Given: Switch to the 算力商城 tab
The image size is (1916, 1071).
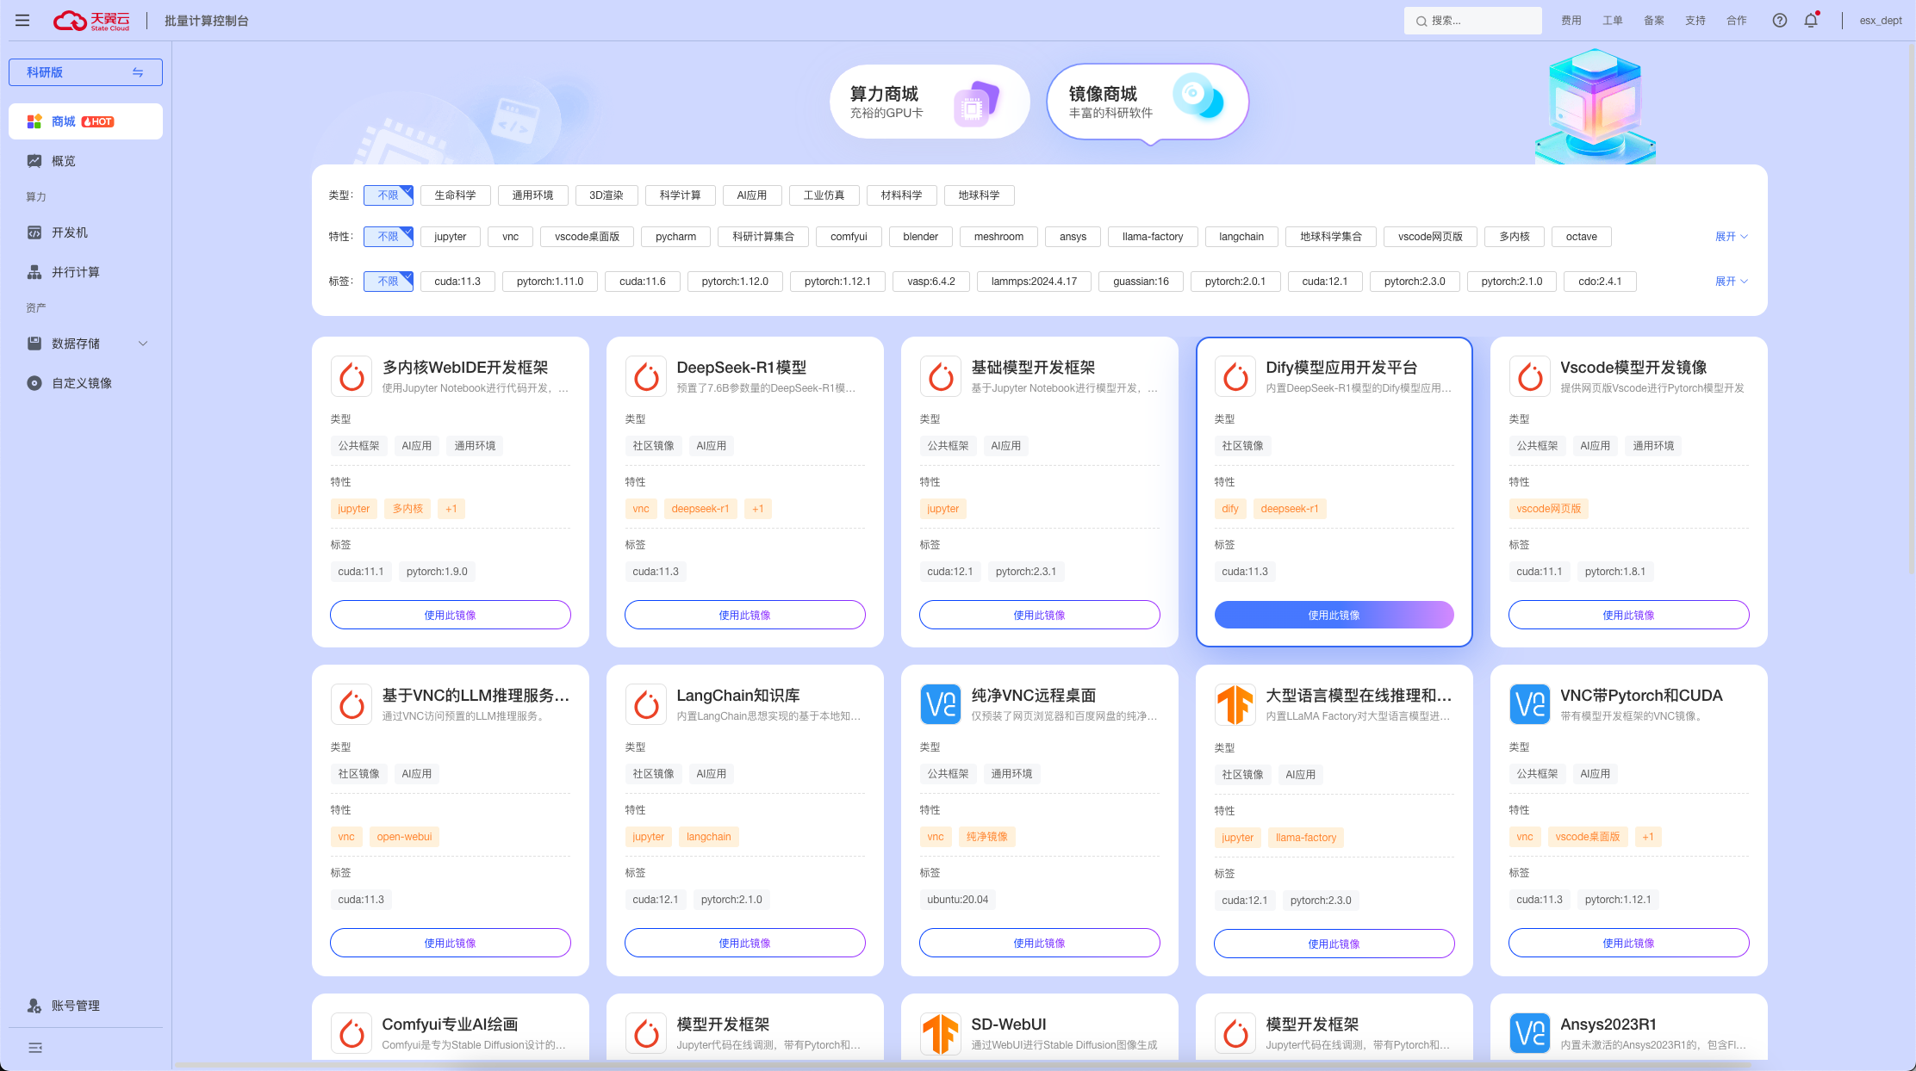Looking at the screenshot, I should pyautogui.click(x=930, y=102).
